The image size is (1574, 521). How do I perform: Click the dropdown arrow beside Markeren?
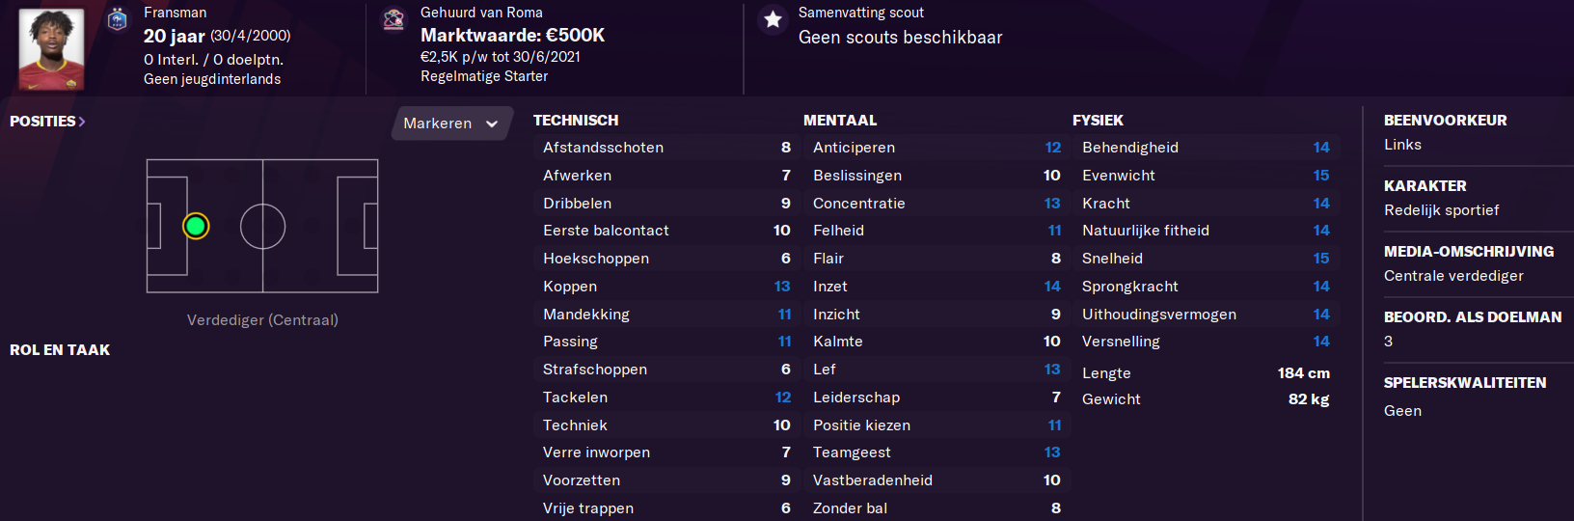[x=492, y=123]
